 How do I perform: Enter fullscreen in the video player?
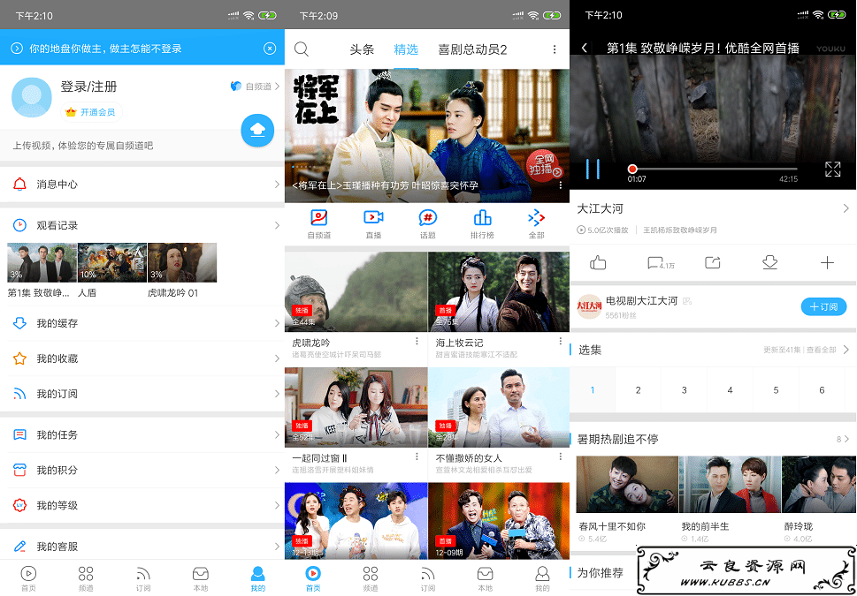832,170
